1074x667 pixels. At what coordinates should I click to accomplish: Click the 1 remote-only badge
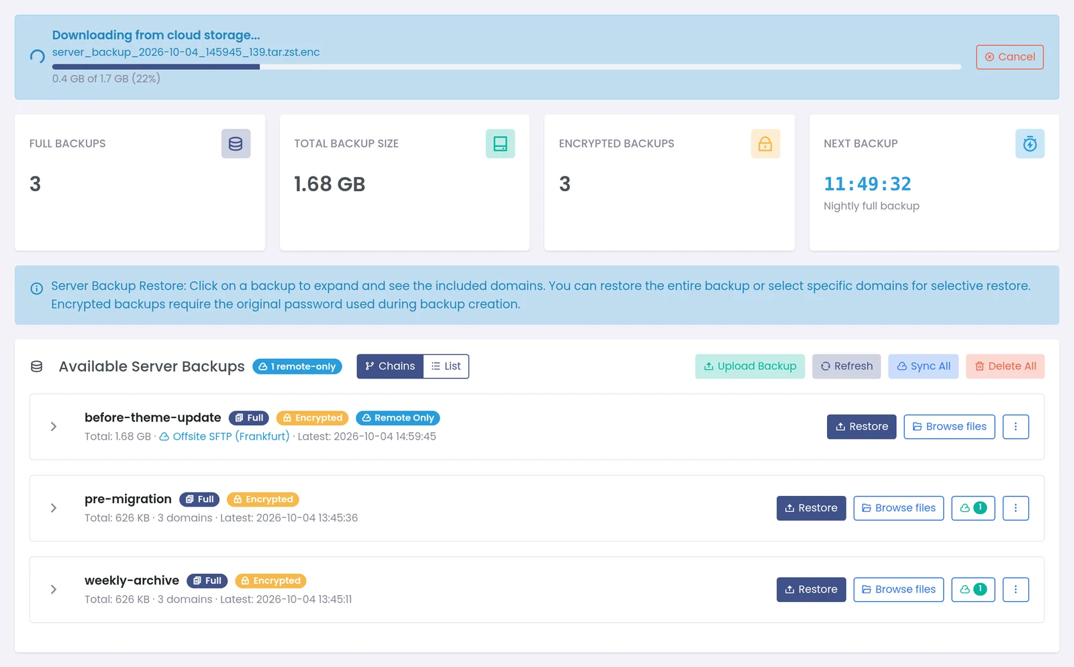point(297,366)
